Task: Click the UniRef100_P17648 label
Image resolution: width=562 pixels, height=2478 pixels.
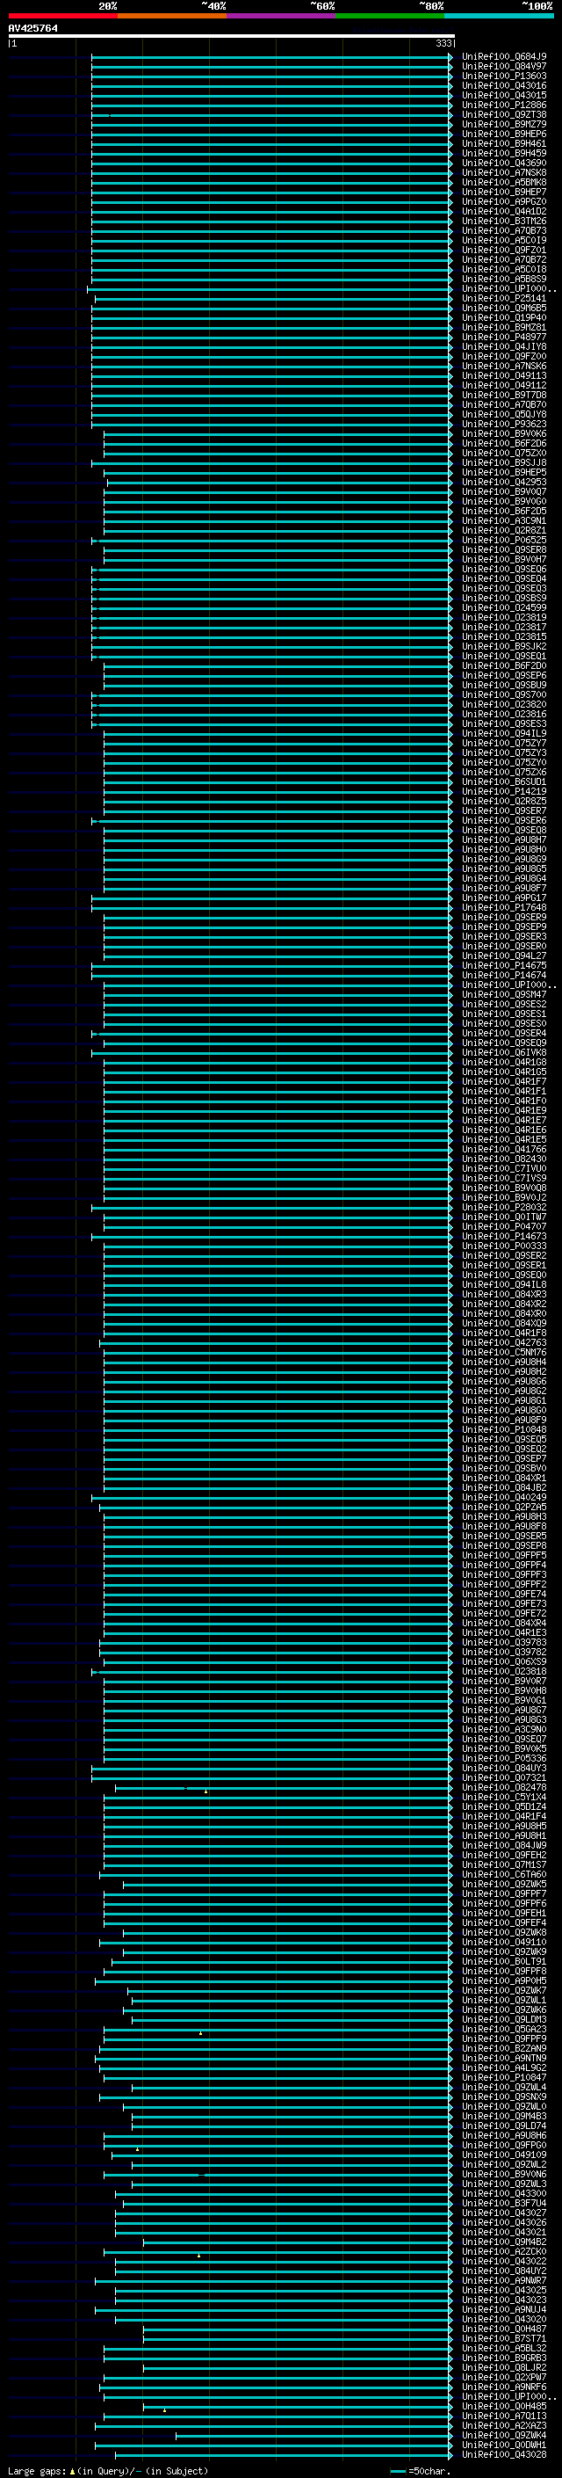Action: tap(504, 907)
